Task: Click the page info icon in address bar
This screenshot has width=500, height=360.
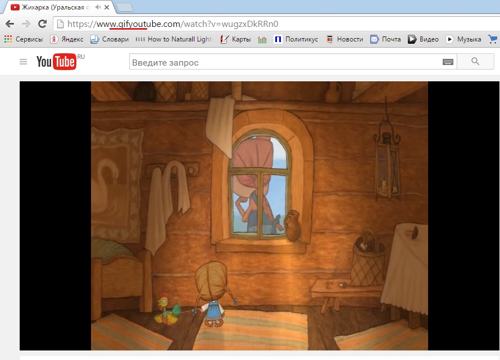Action: (60, 24)
